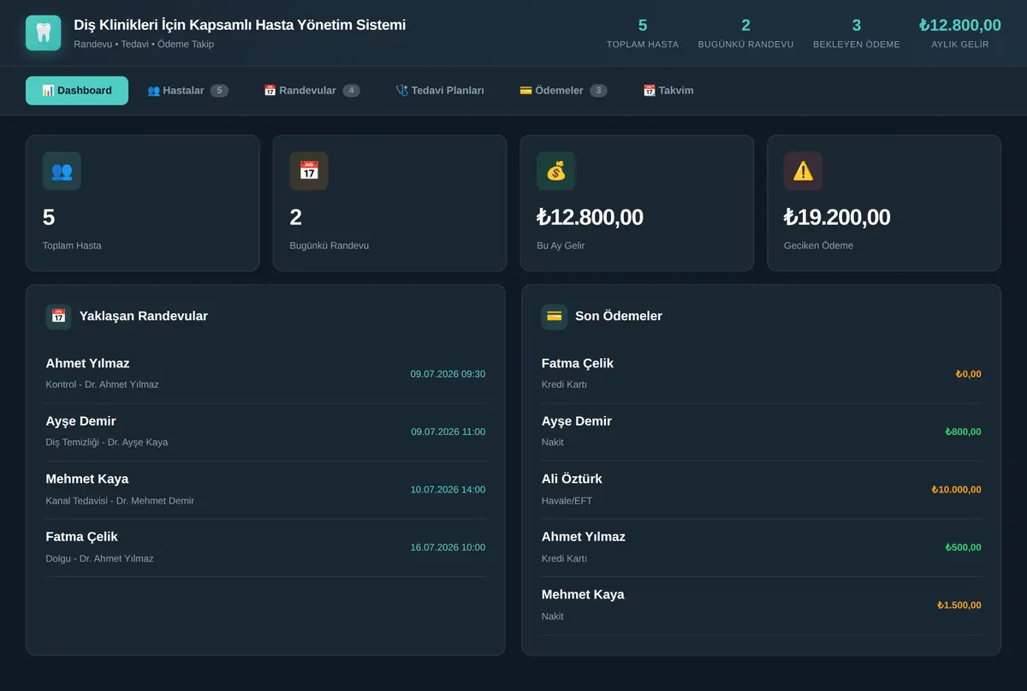Select Fatma Çelik's Kredi Kartı payment
1027x691 pixels.
pyautogui.click(x=762, y=374)
